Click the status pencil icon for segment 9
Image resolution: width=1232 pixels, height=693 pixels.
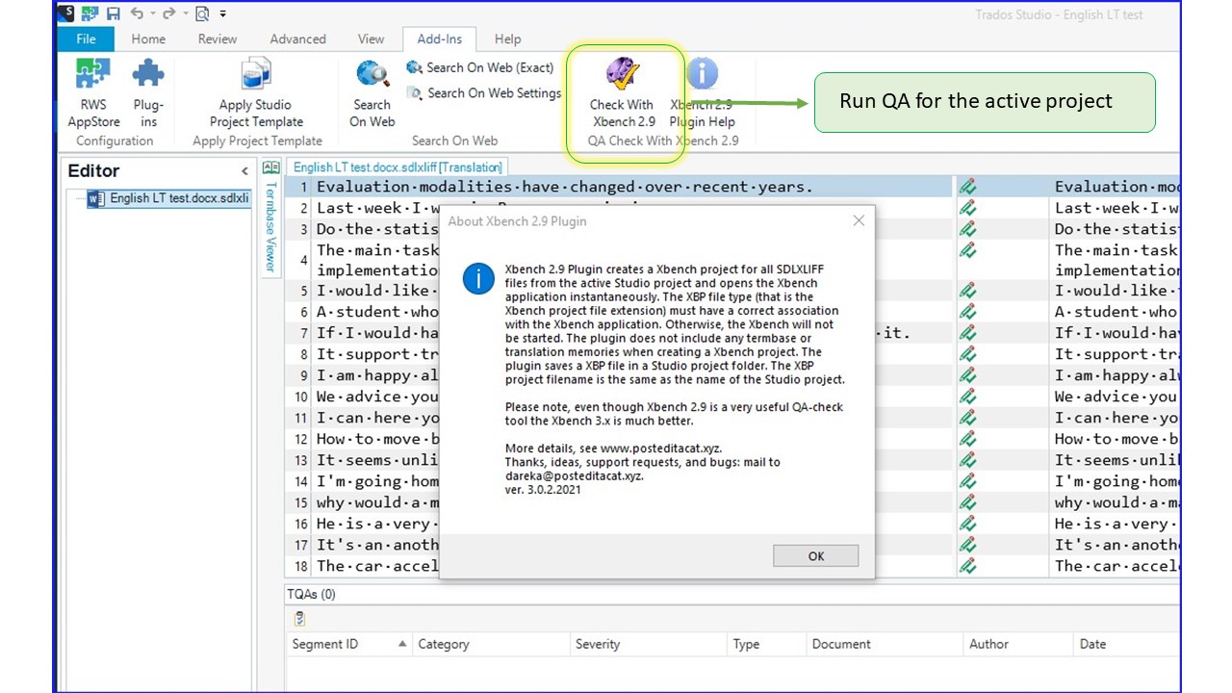[967, 375]
